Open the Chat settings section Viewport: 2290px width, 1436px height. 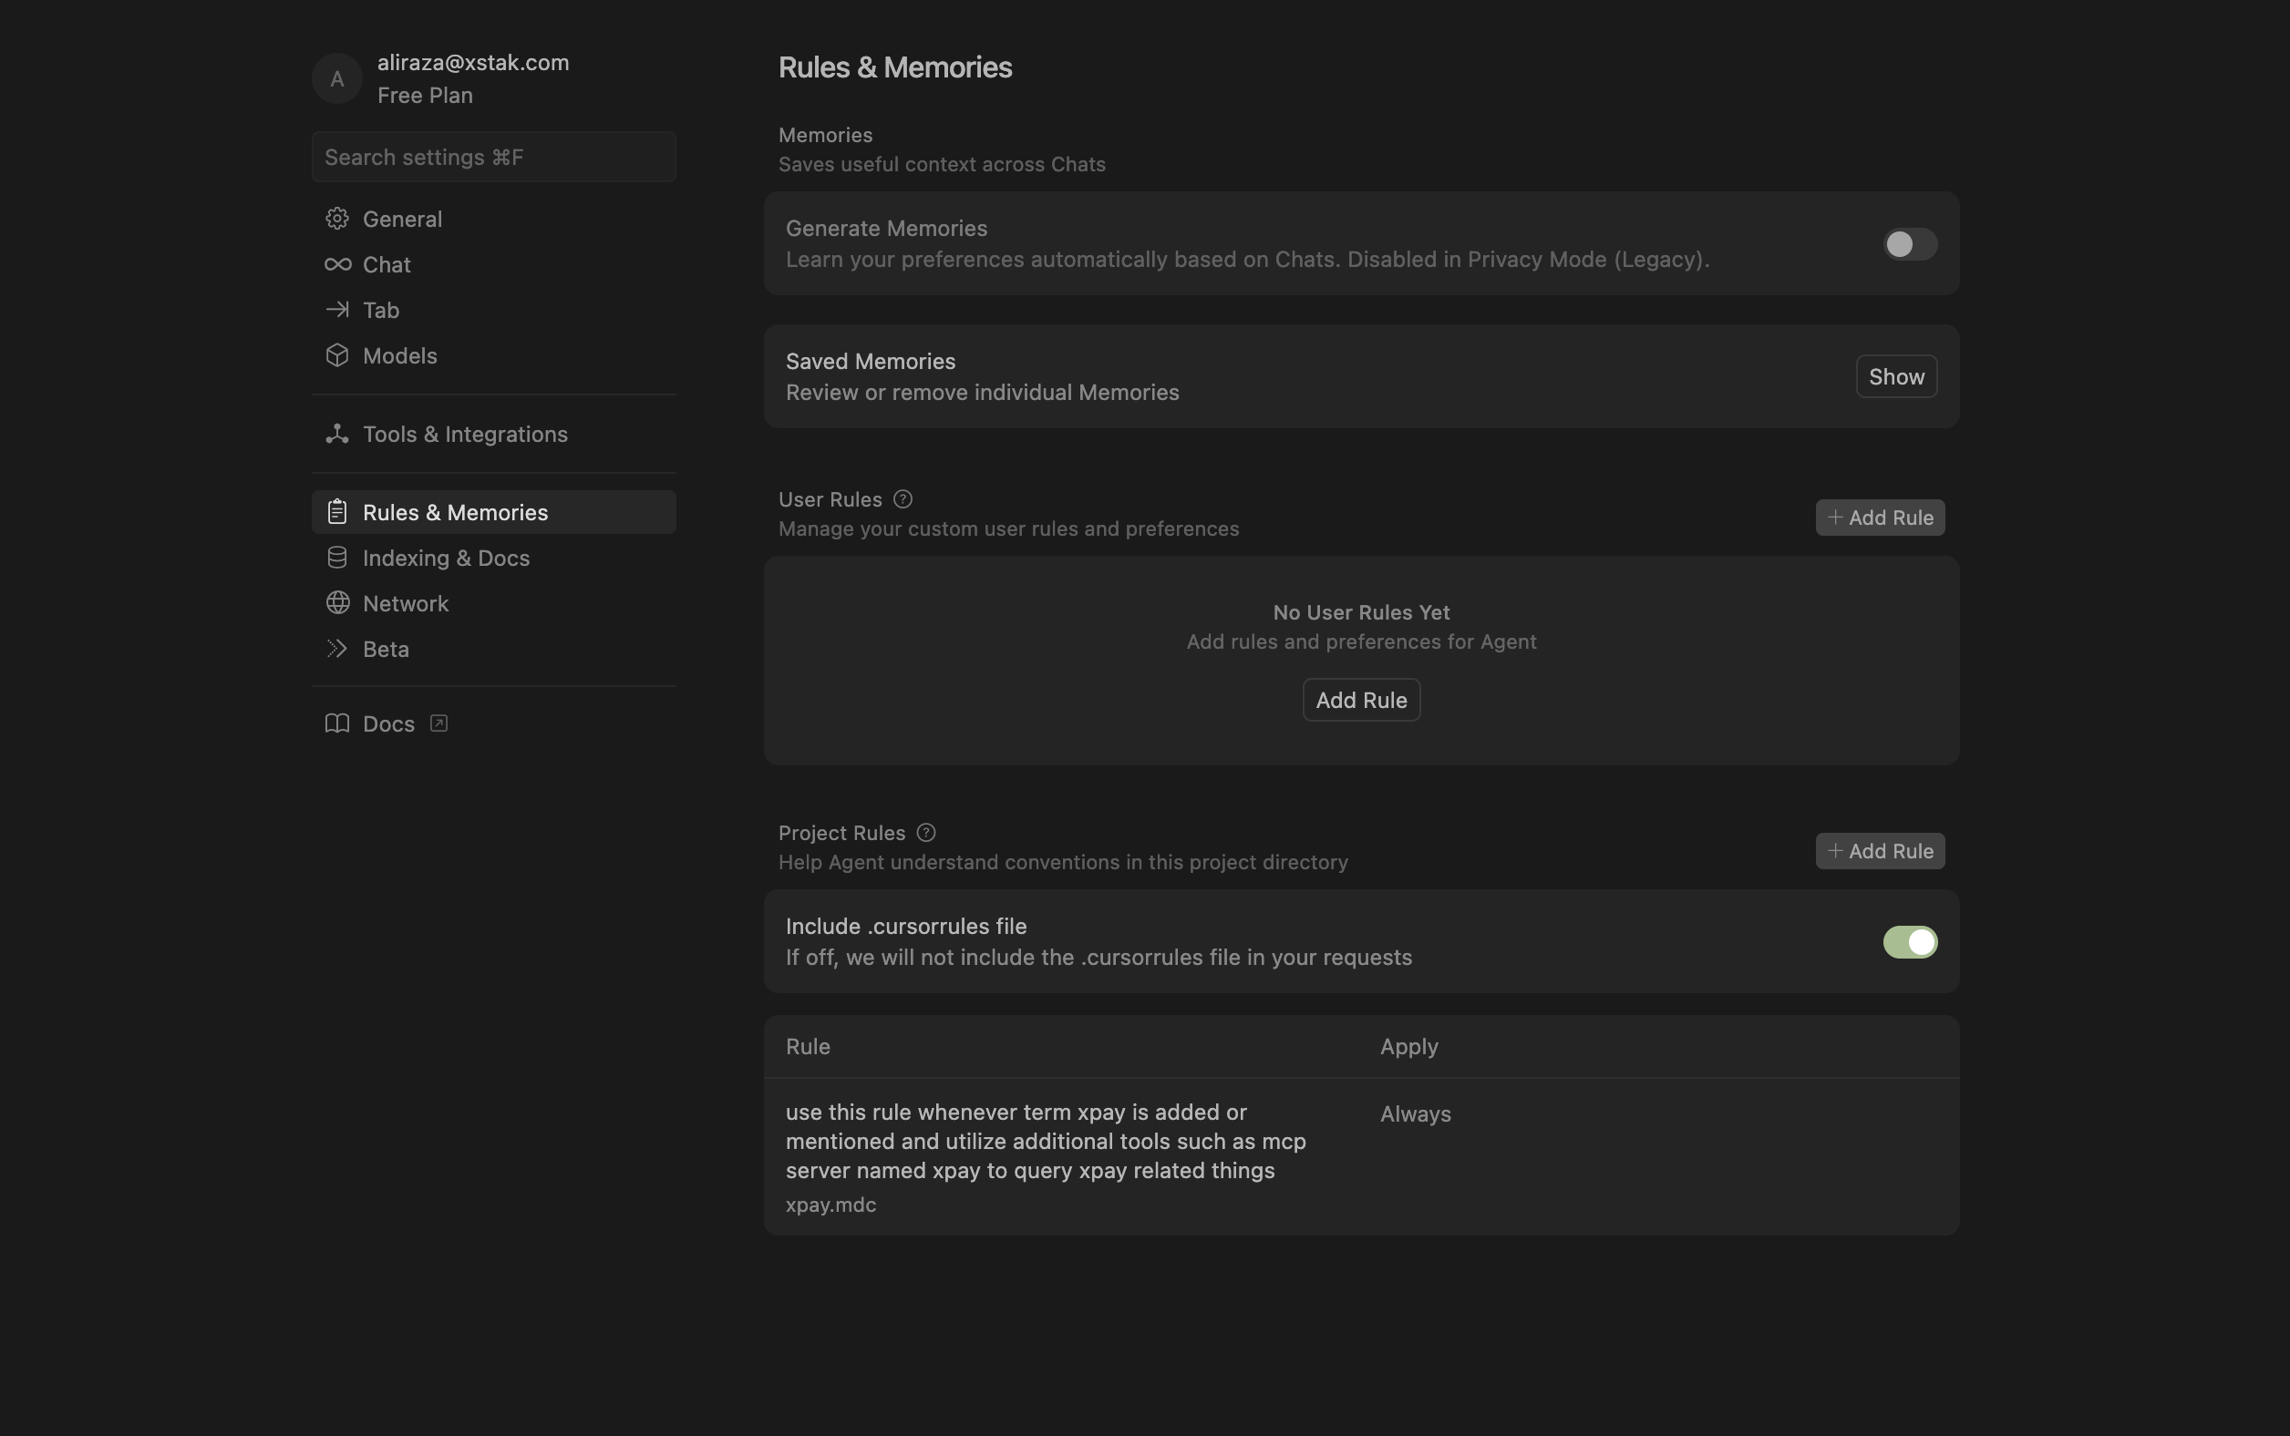(x=494, y=264)
